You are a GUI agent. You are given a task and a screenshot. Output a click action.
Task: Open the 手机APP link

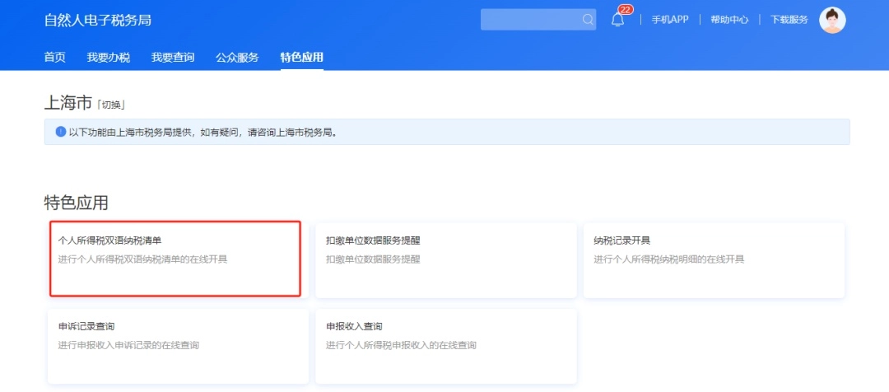(670, 20)
